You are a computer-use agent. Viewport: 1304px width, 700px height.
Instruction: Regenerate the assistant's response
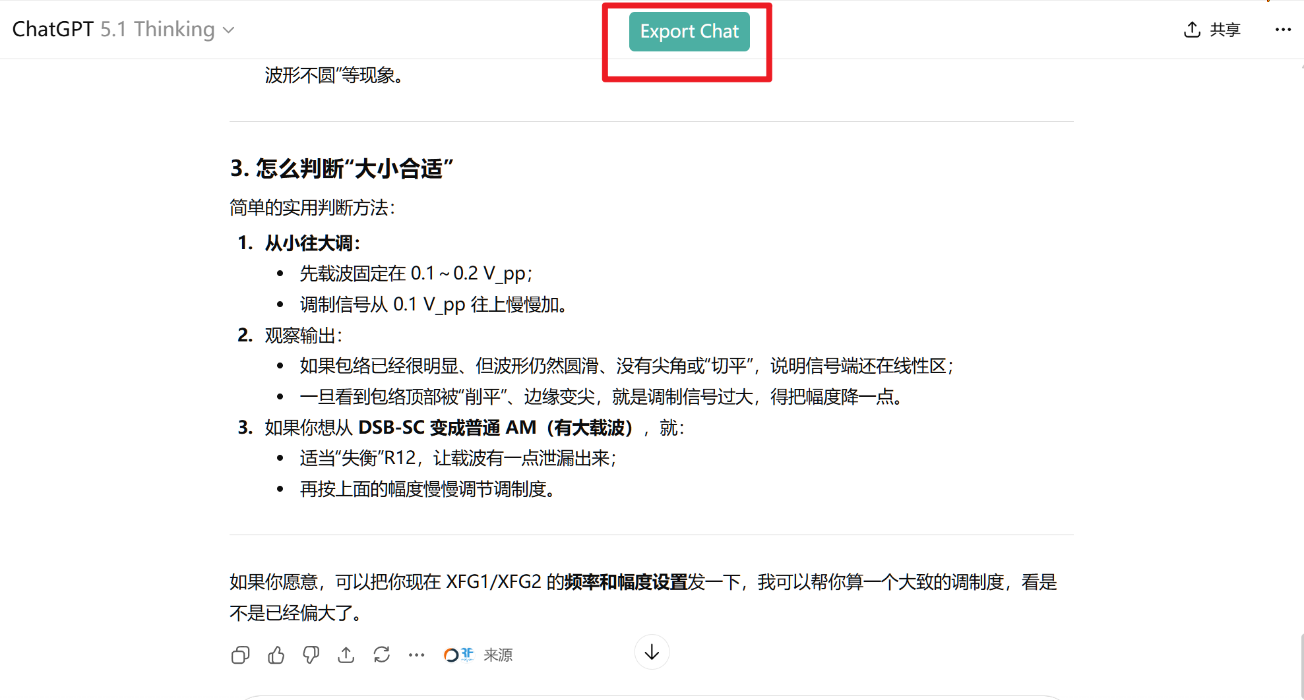click(381, 655)
